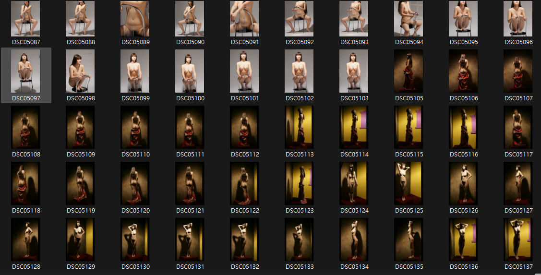Image resolution: width=541 pixels, height=275 pixels.
Task: Click the DSC05090 file thumbnail
Action: 190,19
